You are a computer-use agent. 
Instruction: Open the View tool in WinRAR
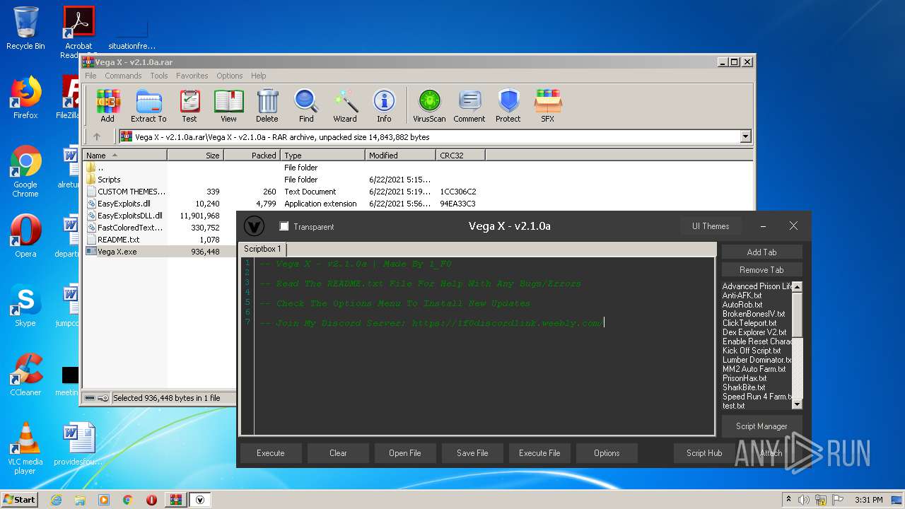coord(228,106)
